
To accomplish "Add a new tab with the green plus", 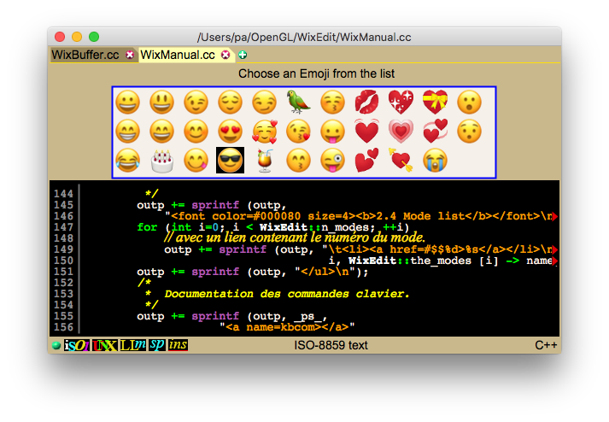I will coord(243,56).
